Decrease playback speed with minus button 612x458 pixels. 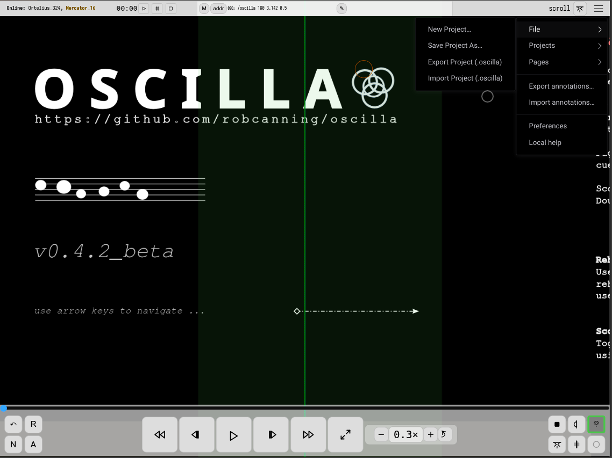[381, 434]
